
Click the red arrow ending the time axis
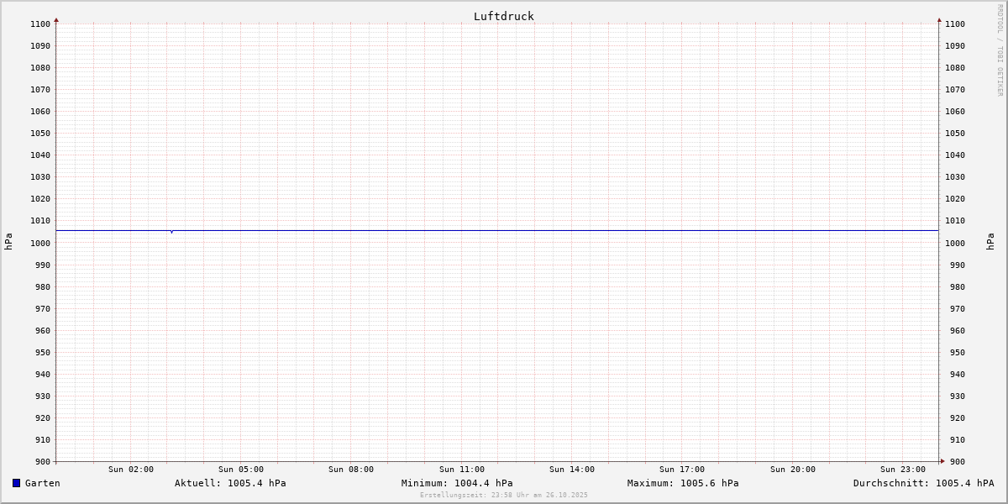[x=942, y=461]
